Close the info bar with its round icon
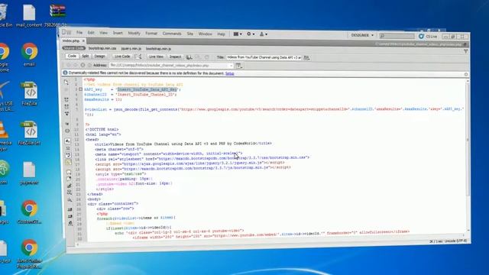This screenshot has height=275, width=489. click(466, 74)
